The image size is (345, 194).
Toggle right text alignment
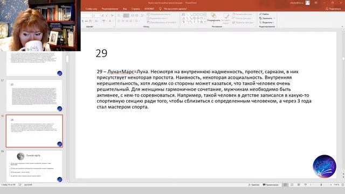pos(127,21)
